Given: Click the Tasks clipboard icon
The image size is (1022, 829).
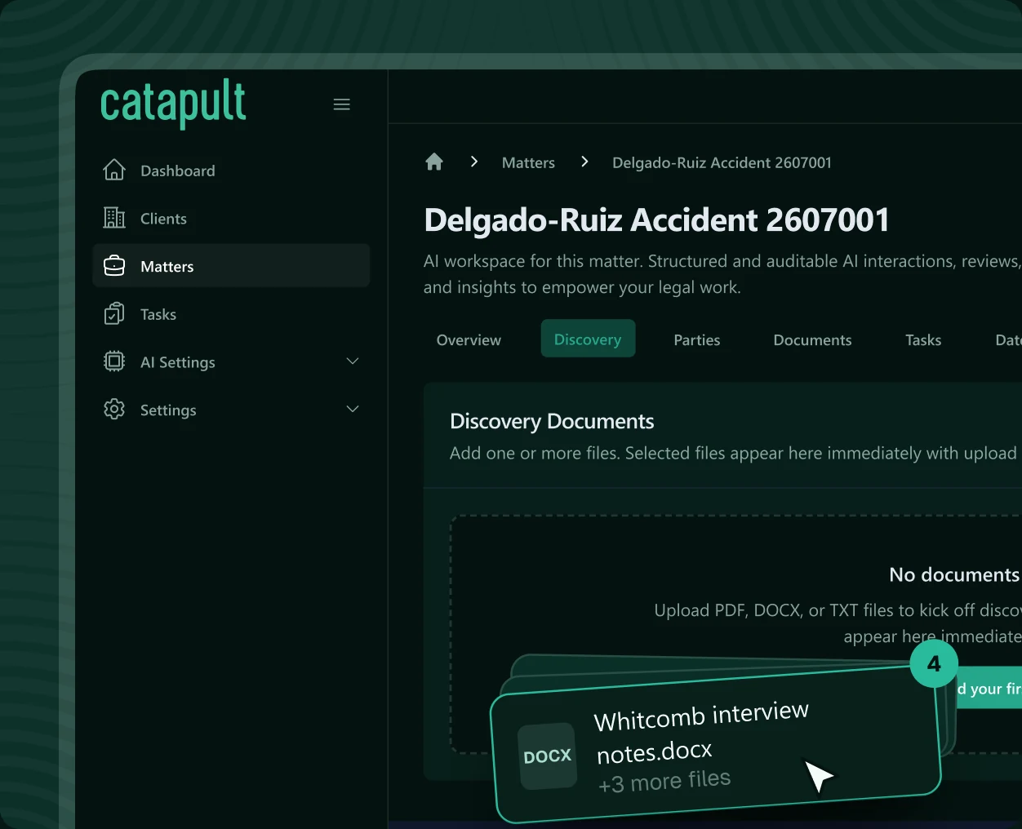Looking at the screenshot, I should (x=114, y=314).
